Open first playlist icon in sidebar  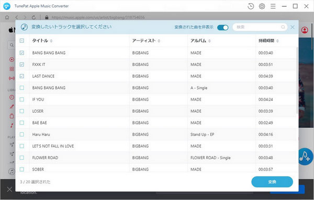[x=12, y=145]
